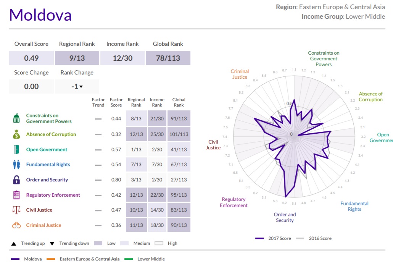This screenshot has height=262, width=393.
Task: Click the Rank Change down arrow indicator
Action: tap(81, 87)
